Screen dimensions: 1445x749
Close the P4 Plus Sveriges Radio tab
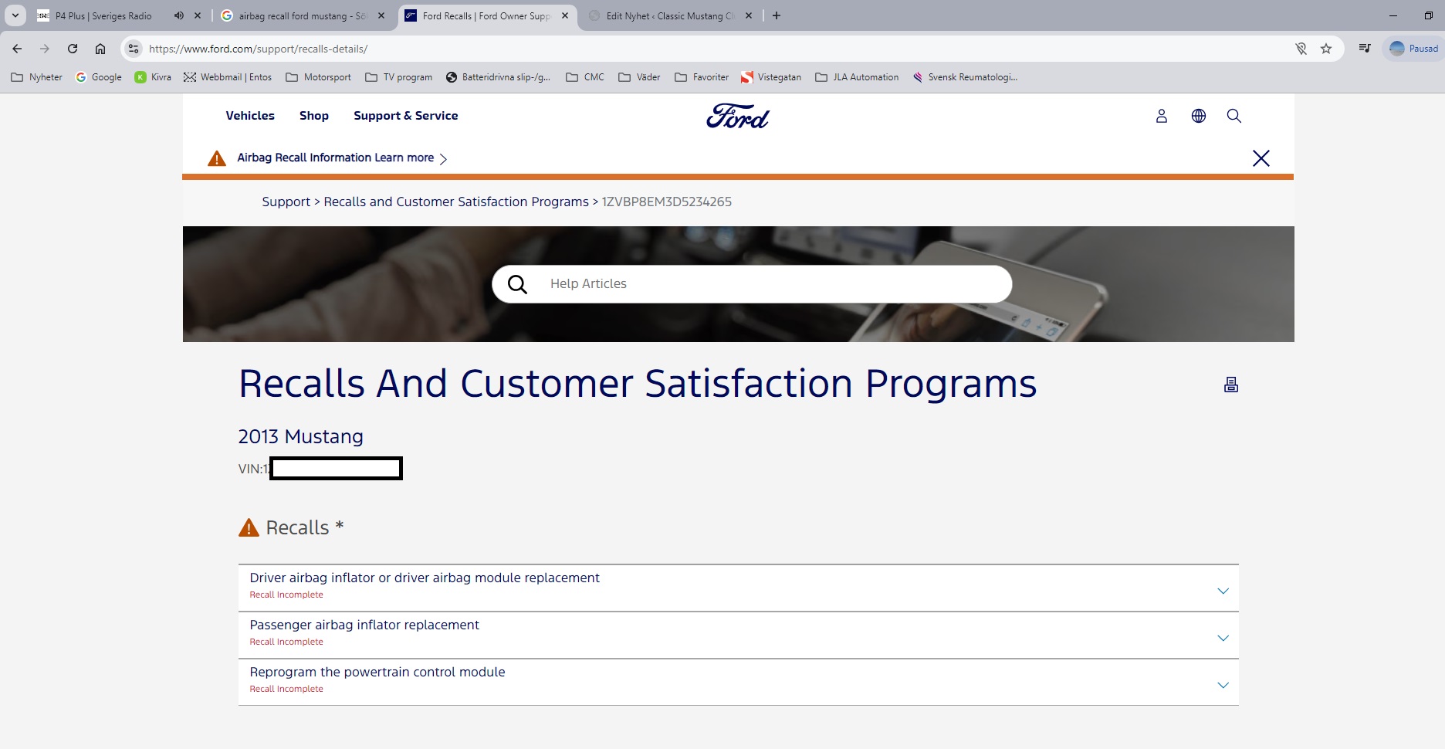click(198, 15)
